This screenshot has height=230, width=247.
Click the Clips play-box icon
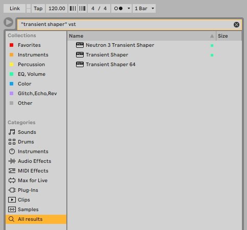tap(12, 199)
